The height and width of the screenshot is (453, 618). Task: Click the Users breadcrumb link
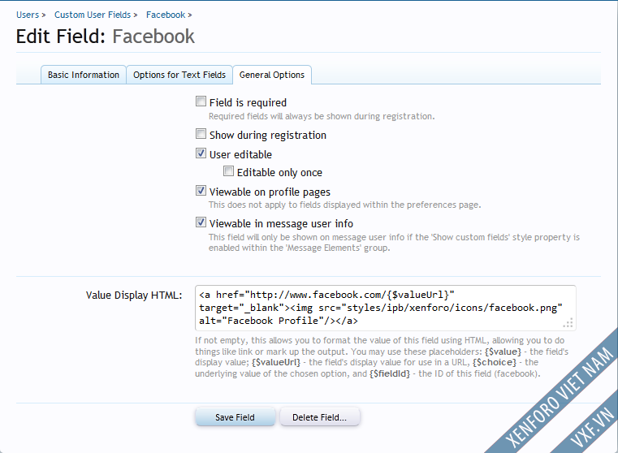pos(27,15)
